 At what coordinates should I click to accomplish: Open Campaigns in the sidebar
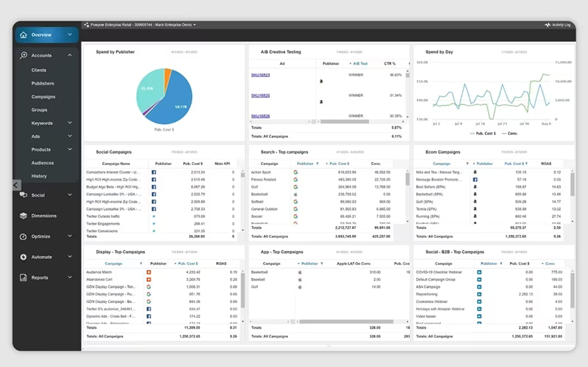43,97
